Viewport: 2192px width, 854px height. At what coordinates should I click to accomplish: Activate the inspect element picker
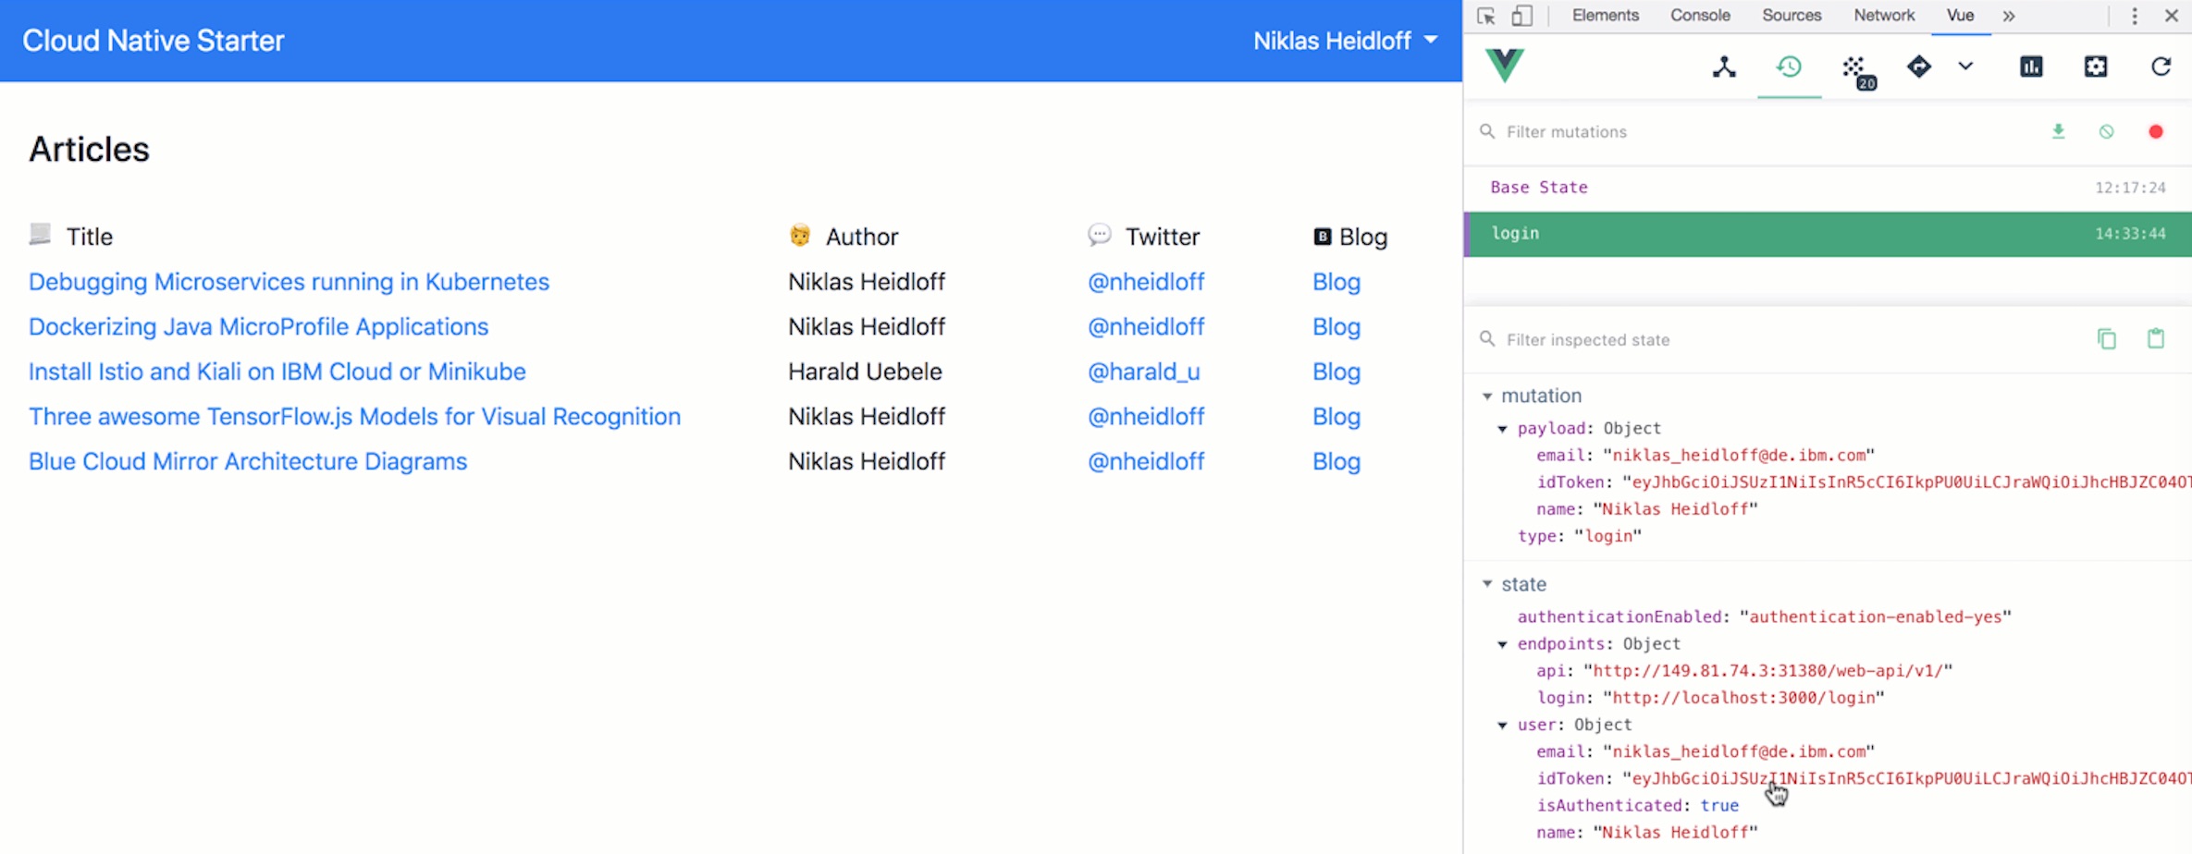[1486, 16]
